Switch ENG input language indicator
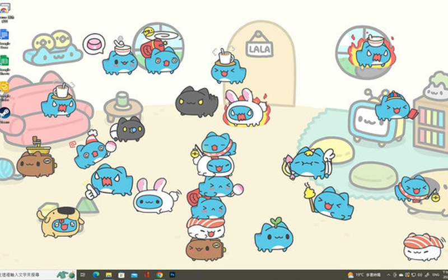The height and width of the screenshot is (280, 448). (436, 275)
